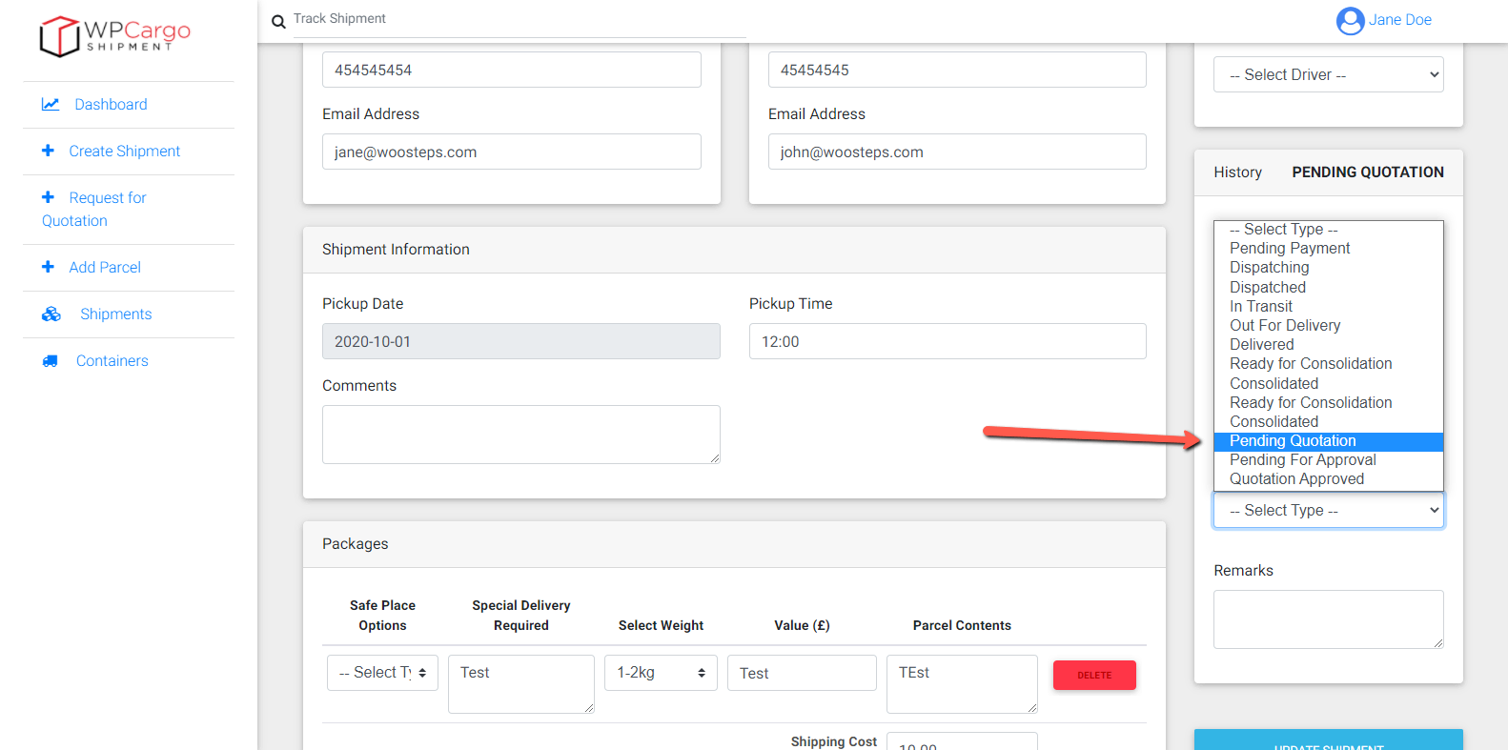The image size is (1508, 750).
Task: Click the Pickup Time field
Action: (948, 341)
